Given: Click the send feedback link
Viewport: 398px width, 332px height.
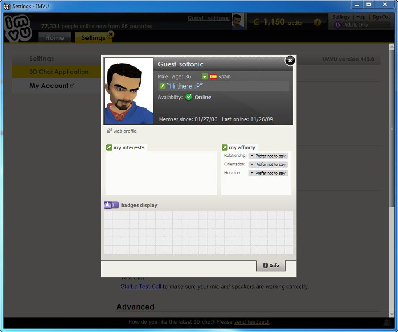Looking at the screenshot, I should coord(252,322).
